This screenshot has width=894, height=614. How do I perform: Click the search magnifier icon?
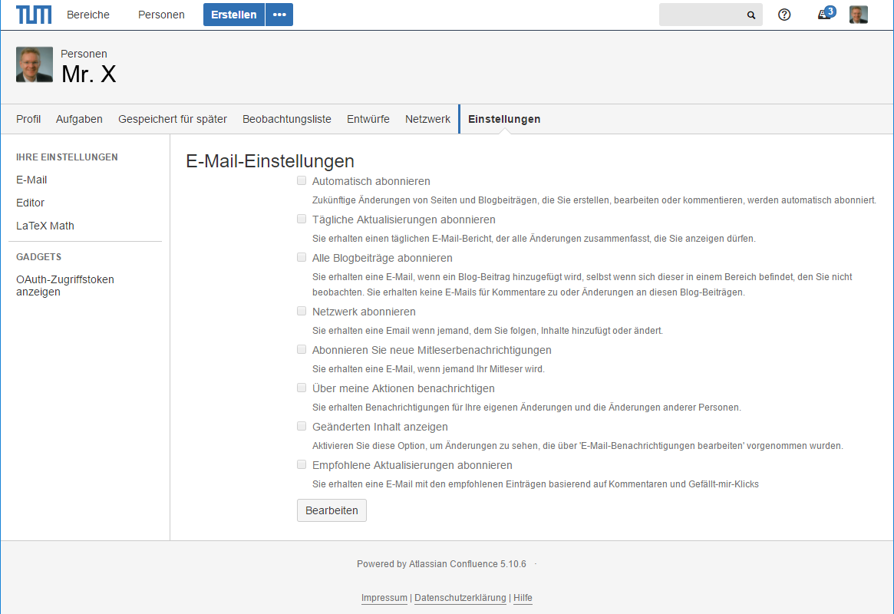750,15
